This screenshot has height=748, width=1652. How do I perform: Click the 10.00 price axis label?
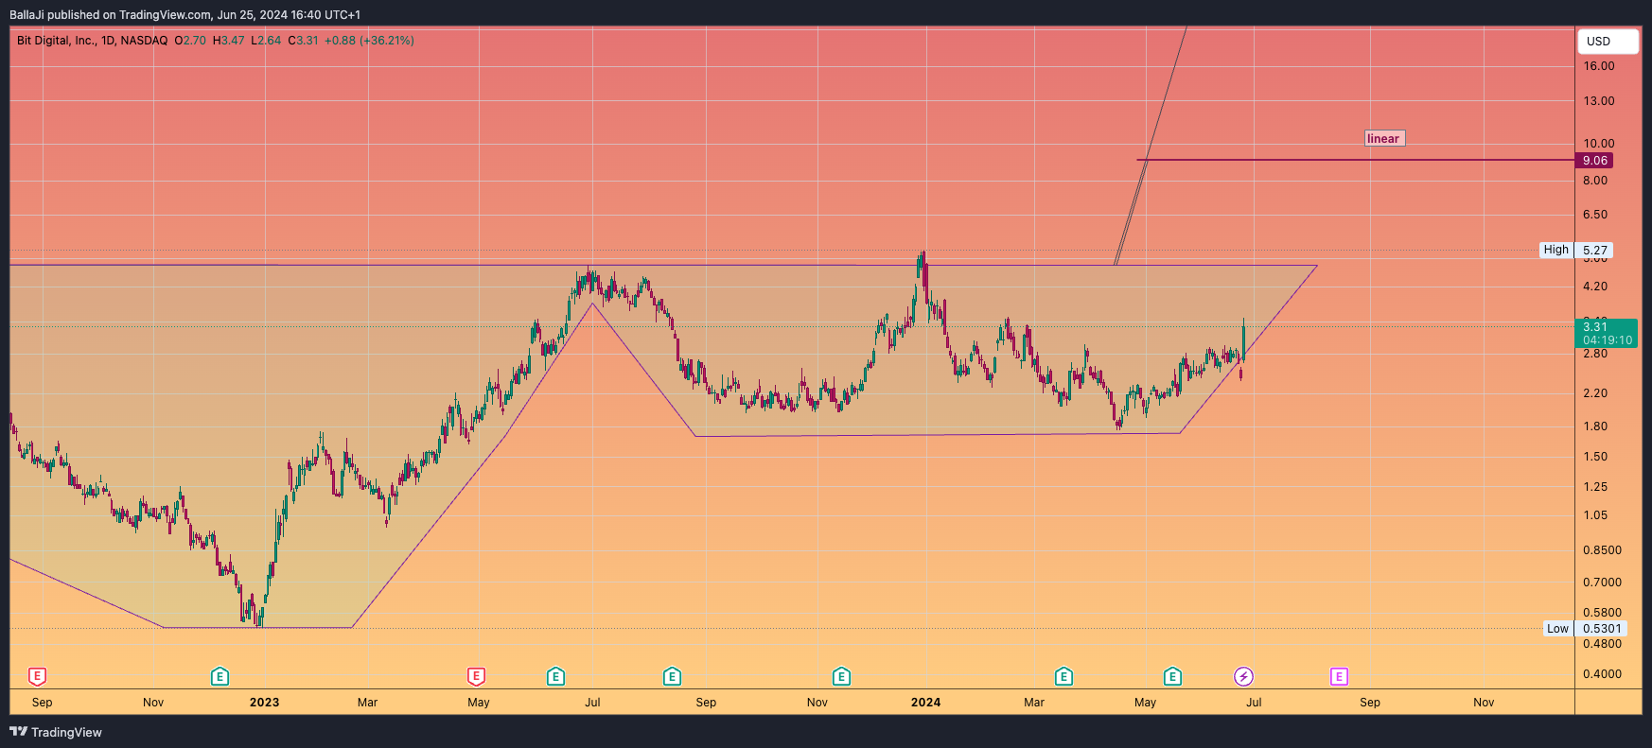1599,144
